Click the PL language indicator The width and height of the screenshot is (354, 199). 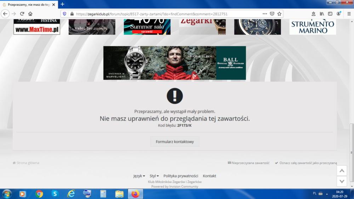[x=314, y=193]
